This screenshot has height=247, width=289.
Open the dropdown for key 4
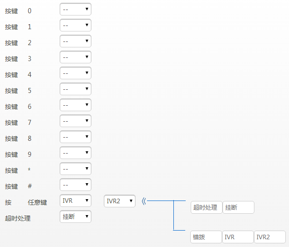pyautogui.click(x=76, y=73)
